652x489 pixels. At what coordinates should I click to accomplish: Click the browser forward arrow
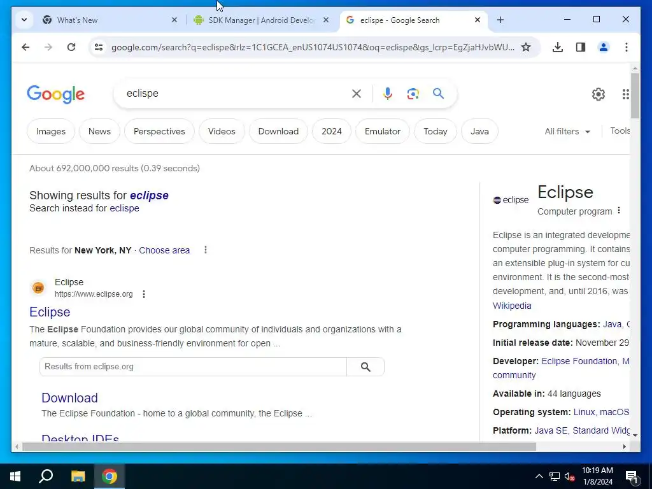point(48,47)
